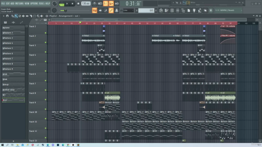Open the pattern selector showing 'üst'
262x147 pixels.
(146, 11)
